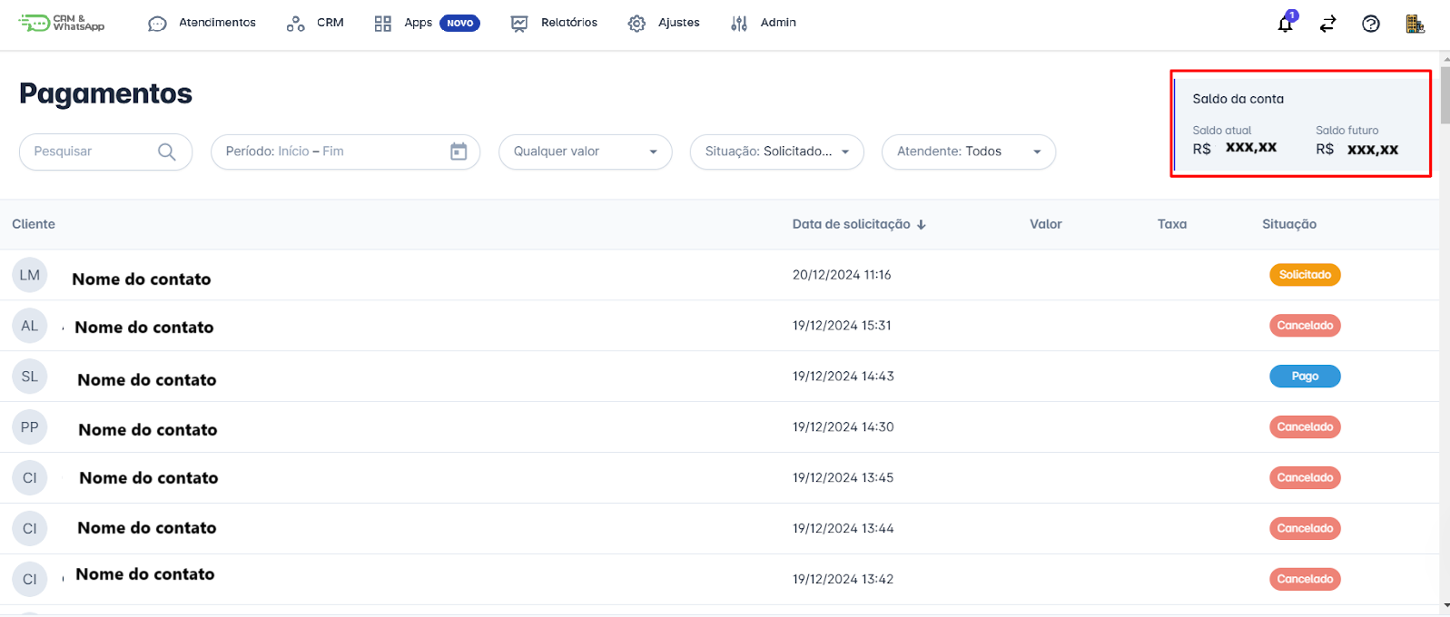1450x617 pixels.
Task: Click the CRM & WhatsApp logo
Action: tap(62, 23)
